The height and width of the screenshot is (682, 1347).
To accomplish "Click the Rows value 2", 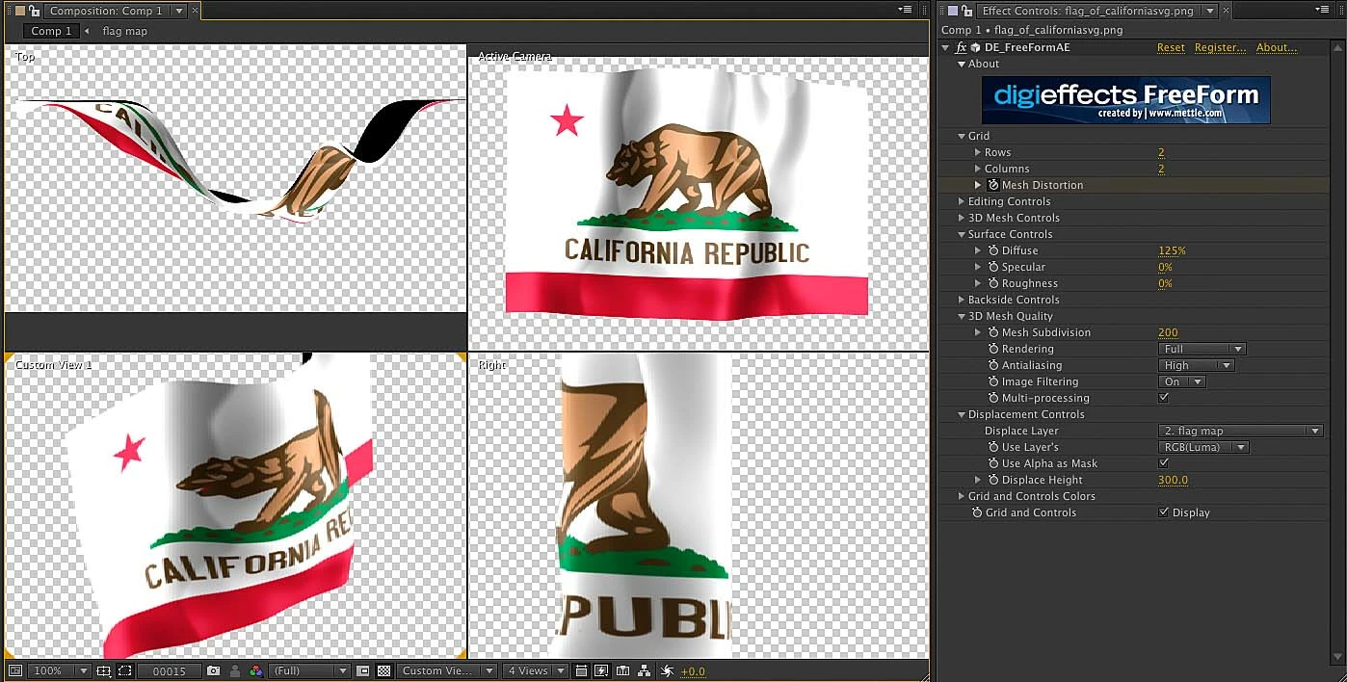I will (x=1161, y=152).
